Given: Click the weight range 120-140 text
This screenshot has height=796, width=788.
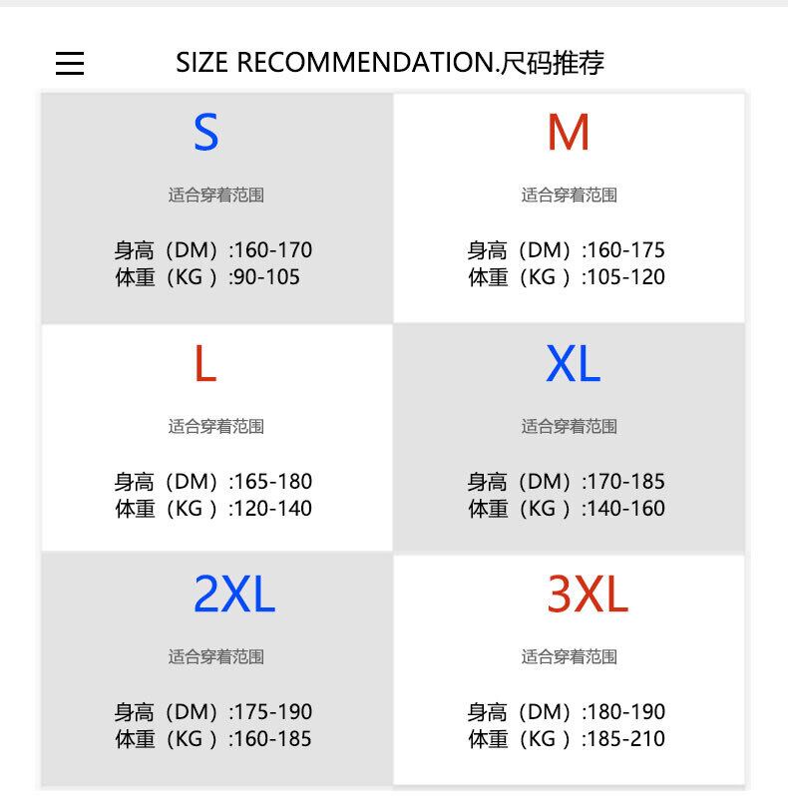Looking at the screenshot, I should (213, 509).
